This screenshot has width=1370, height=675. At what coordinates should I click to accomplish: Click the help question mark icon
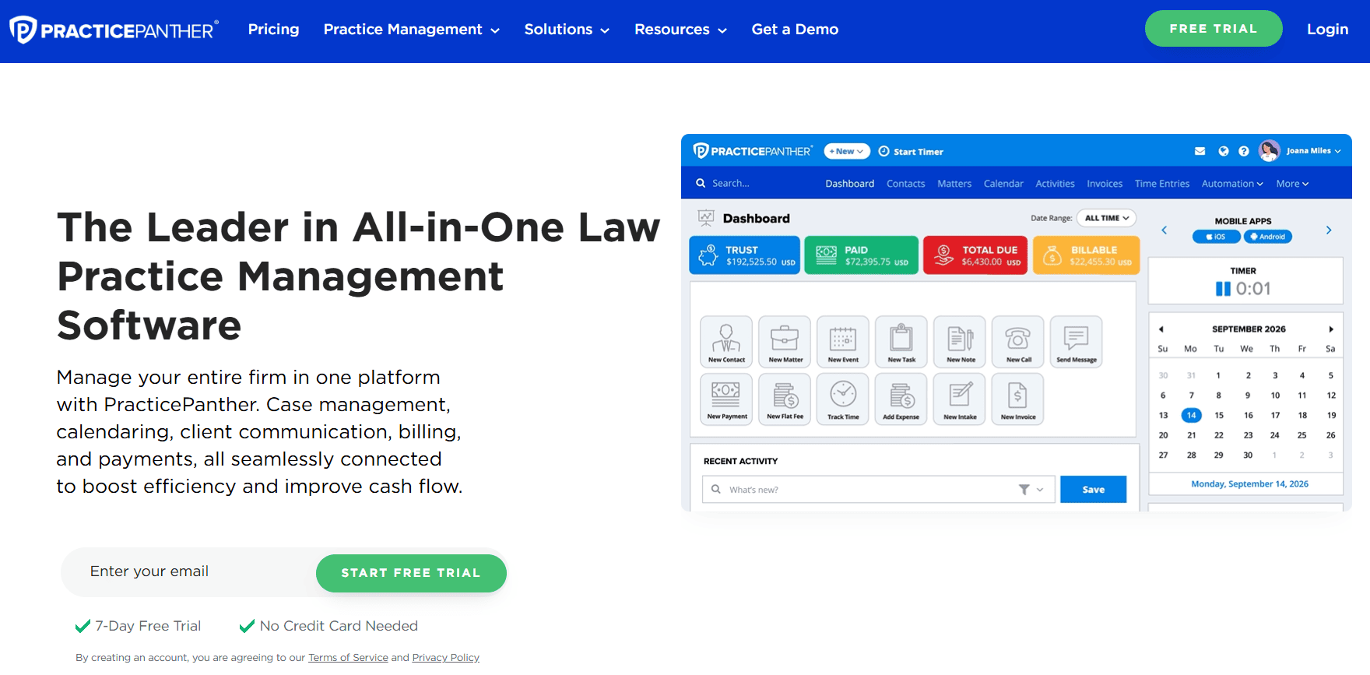(x=1244, y=151)
